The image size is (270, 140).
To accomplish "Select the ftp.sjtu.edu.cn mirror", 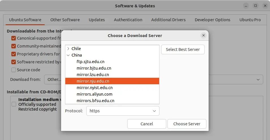I will (x=90, y=62).
